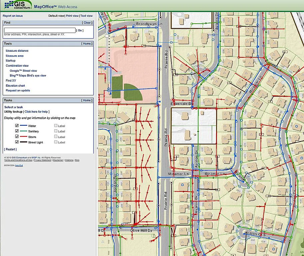Click the Find address input field
The width and height of the screenshot is (304, 256).
coord(40,30)
